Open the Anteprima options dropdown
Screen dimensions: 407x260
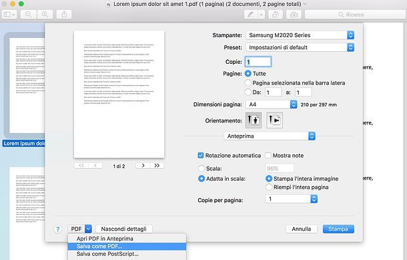(x=270, y=136)
